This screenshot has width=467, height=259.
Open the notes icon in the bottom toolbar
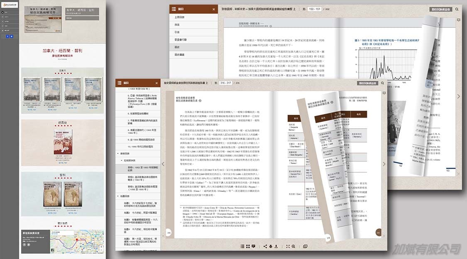click(254, 246)
